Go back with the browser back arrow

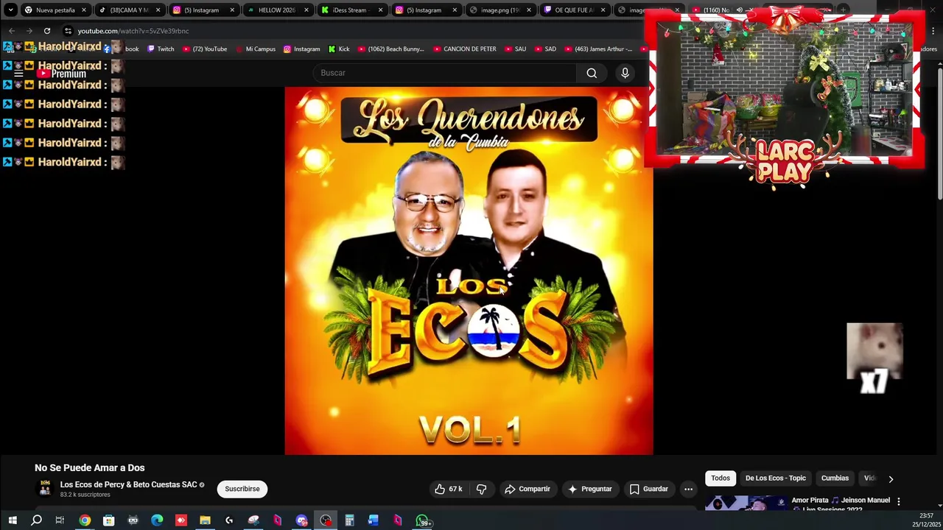pyautogui.click(x=12, y=31)
